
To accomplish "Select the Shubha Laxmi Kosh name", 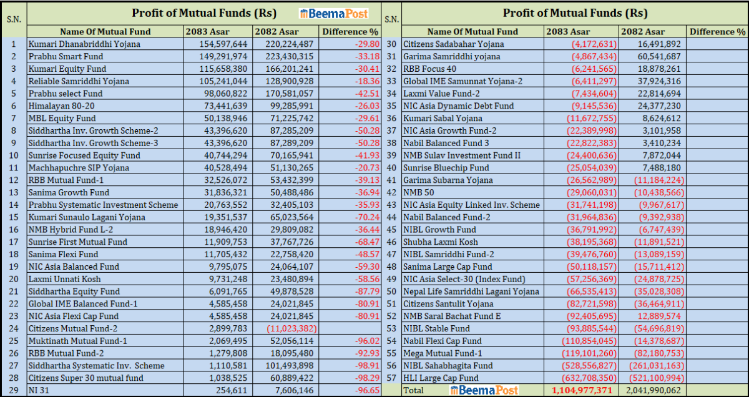I will click(x=441, y=242).
